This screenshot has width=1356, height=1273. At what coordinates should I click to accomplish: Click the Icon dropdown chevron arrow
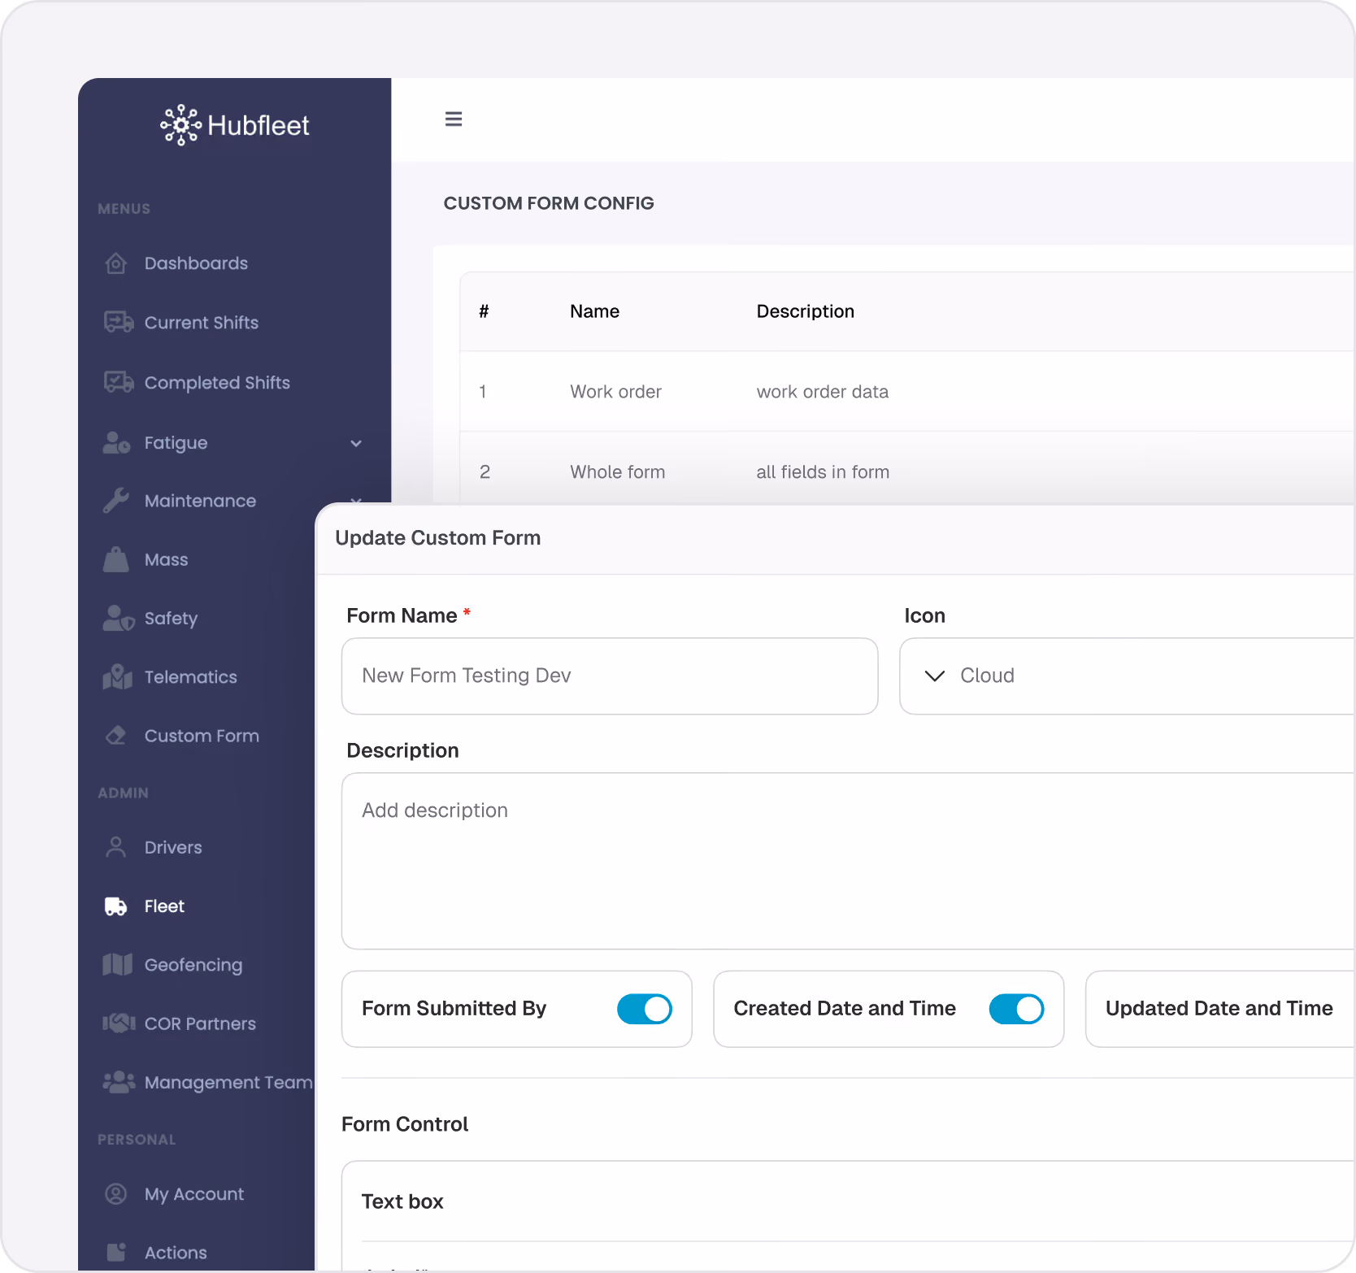point(935,676)
